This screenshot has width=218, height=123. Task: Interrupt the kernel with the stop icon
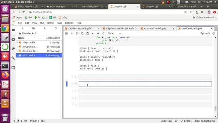tap(98, 33)
